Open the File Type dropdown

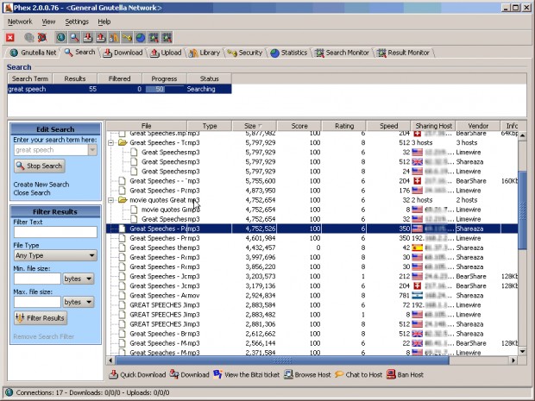pyautogui.click(x=53, y=255)
